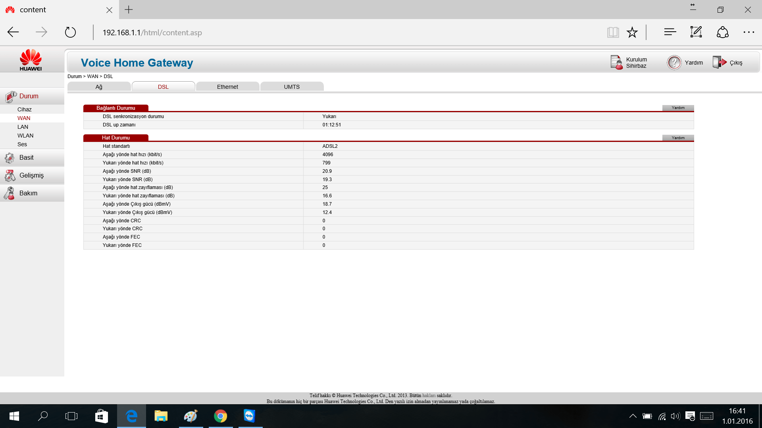
Task: Open reading view book icon
Action: pyautogui.click(x=613, y=32)
